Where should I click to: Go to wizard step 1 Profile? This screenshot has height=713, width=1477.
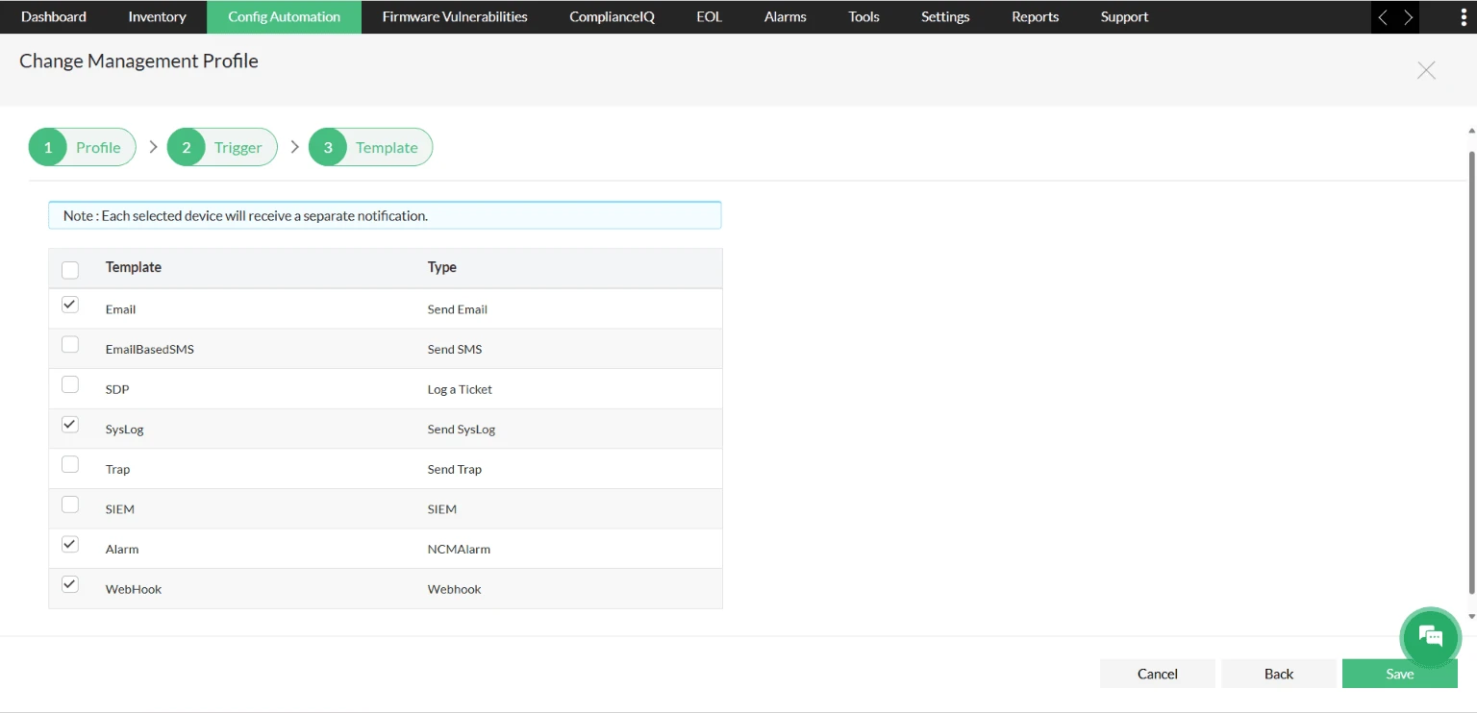coord(83,147)
